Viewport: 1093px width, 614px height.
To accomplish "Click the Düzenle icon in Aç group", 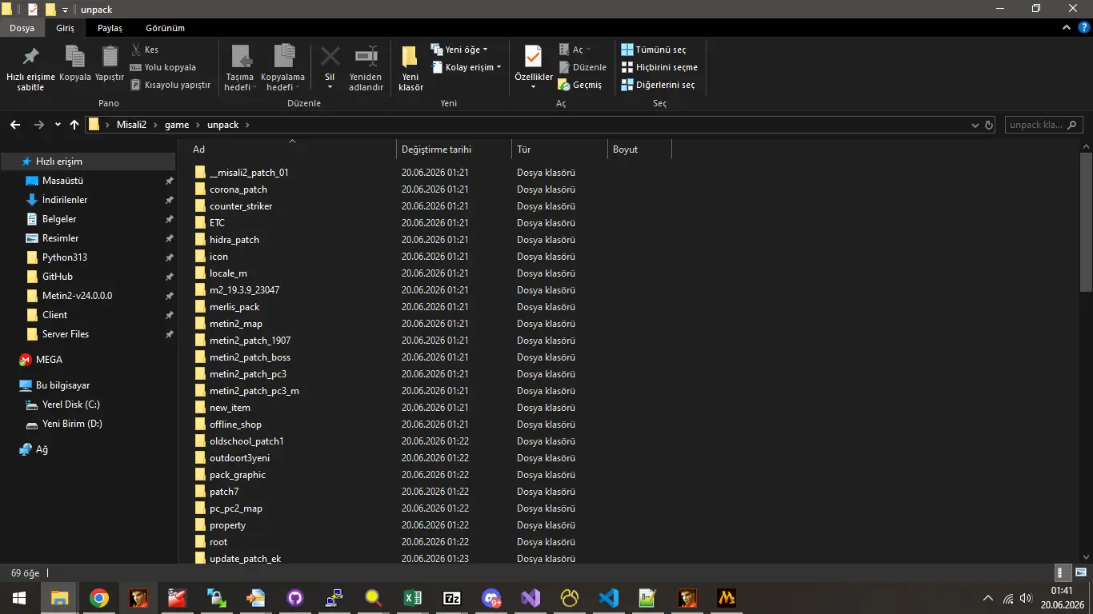I will pos(565,67).
